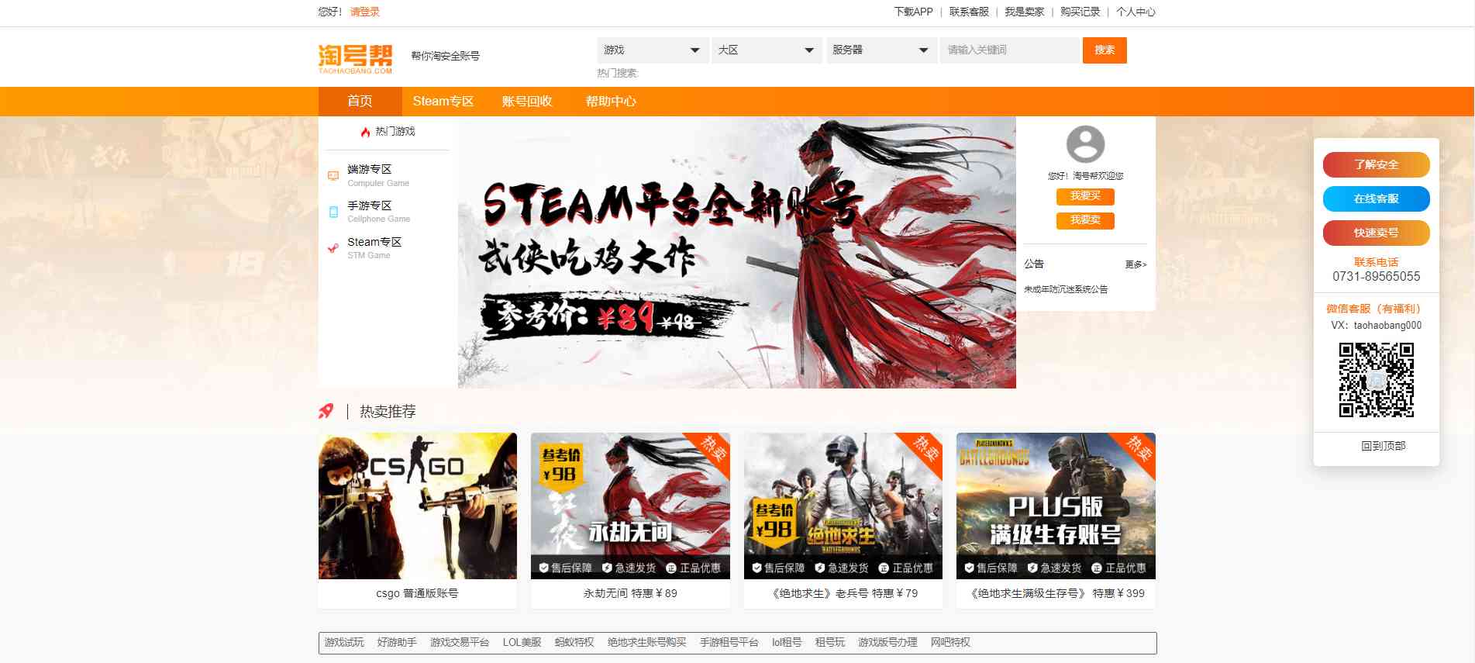Click 回到顶部 in the floating panel
Image resolution: width=1475 pixels, height=663 pixels.
[1384, 446]
